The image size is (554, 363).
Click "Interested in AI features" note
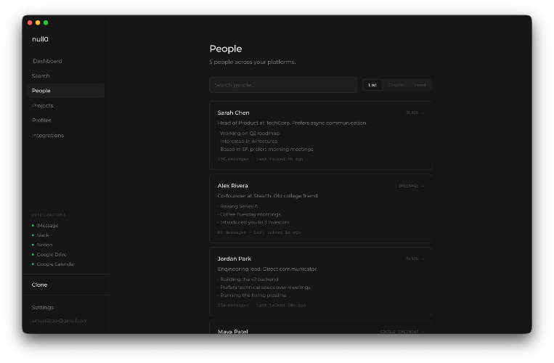pos(248,142)
